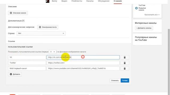The image size is (170, 95).
Task: Click the Описание section label
Action: click(x=12, y=7)
